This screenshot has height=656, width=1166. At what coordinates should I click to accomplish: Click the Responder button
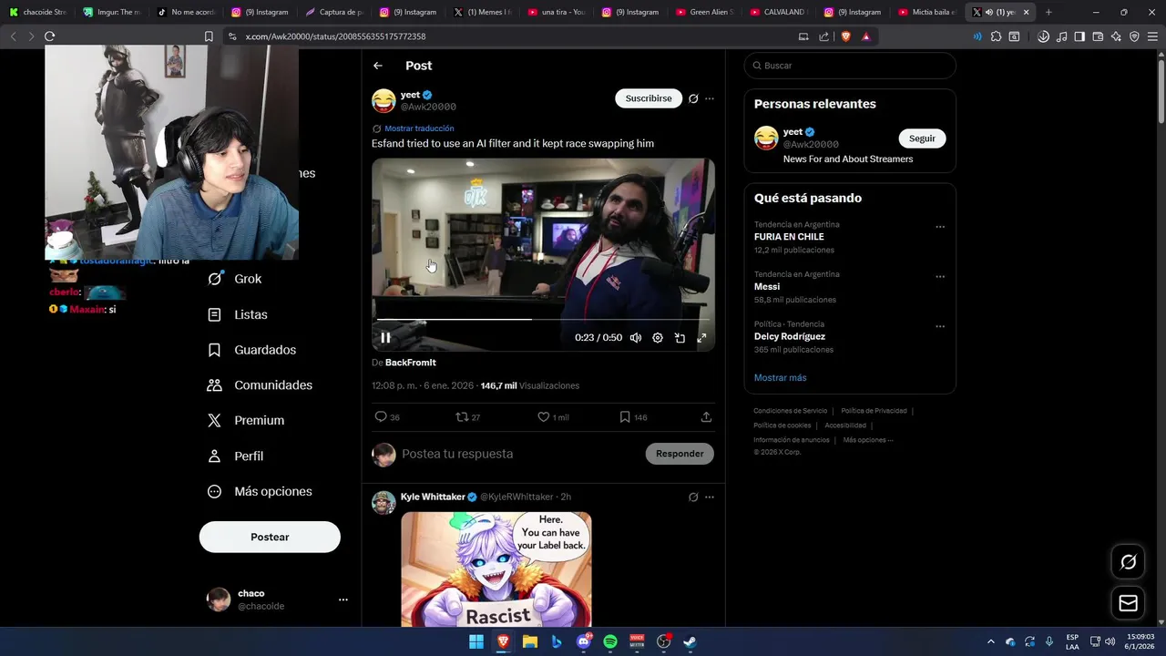point(680,454)
